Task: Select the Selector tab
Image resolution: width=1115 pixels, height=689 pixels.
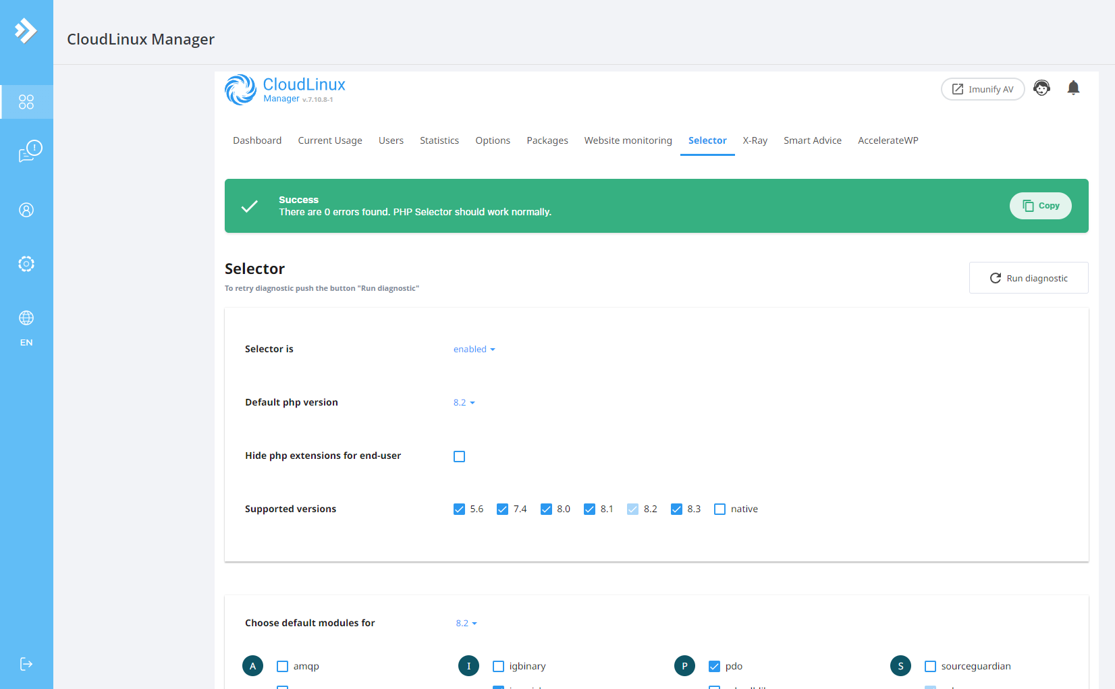Action: [x=707, y=140]
